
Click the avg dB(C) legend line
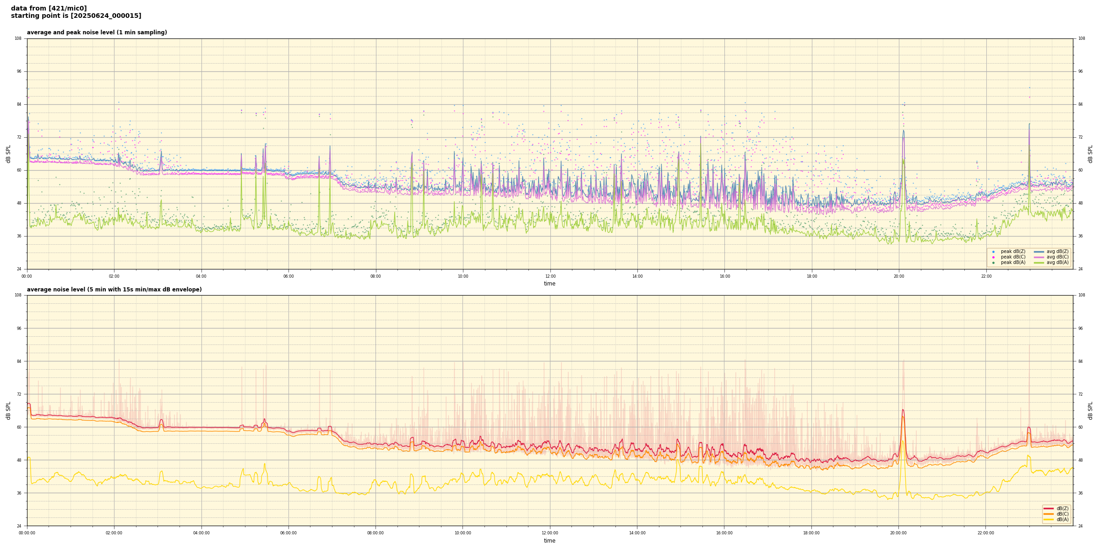[1039, 257]
